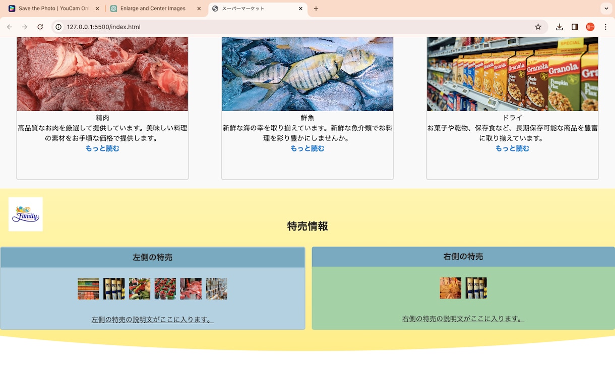Open the 左側の特売の説明文 underlined text
Viewport: 615px width, 384px height.
coord(152,320)
